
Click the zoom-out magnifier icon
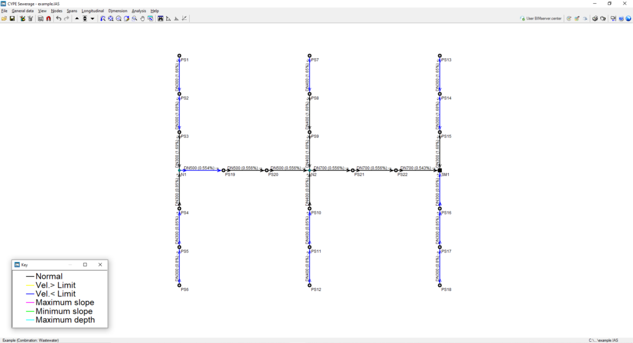coord(119,19)
